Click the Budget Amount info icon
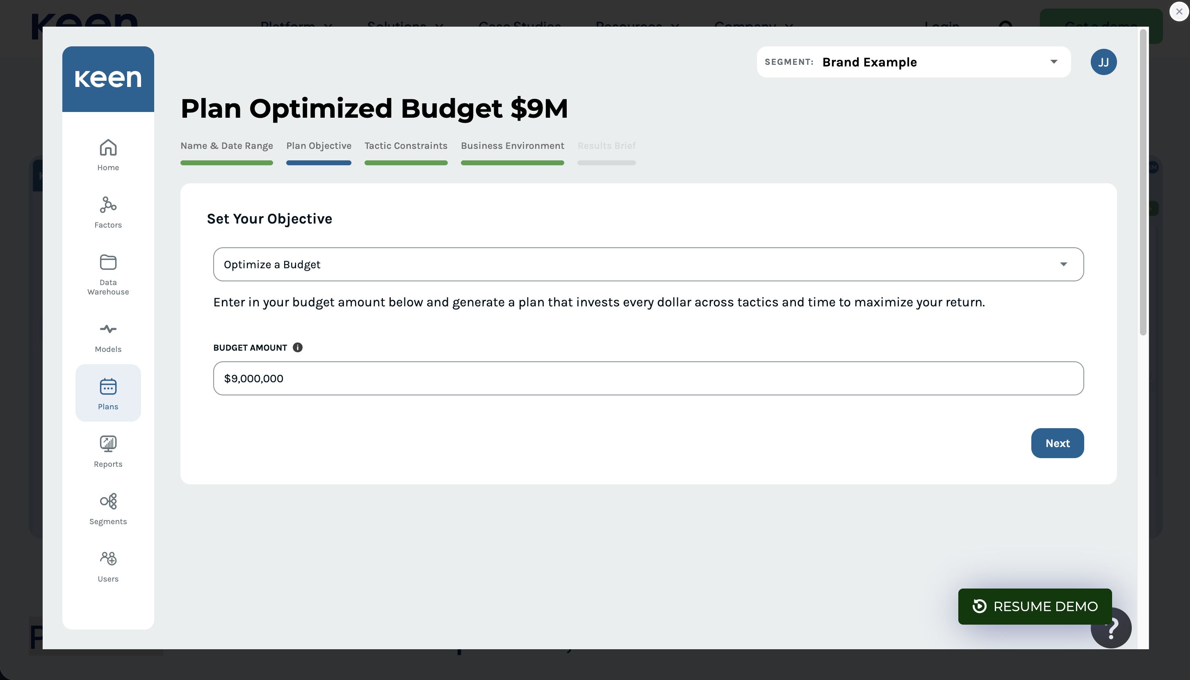1190x680 pixels. [297, 347]
